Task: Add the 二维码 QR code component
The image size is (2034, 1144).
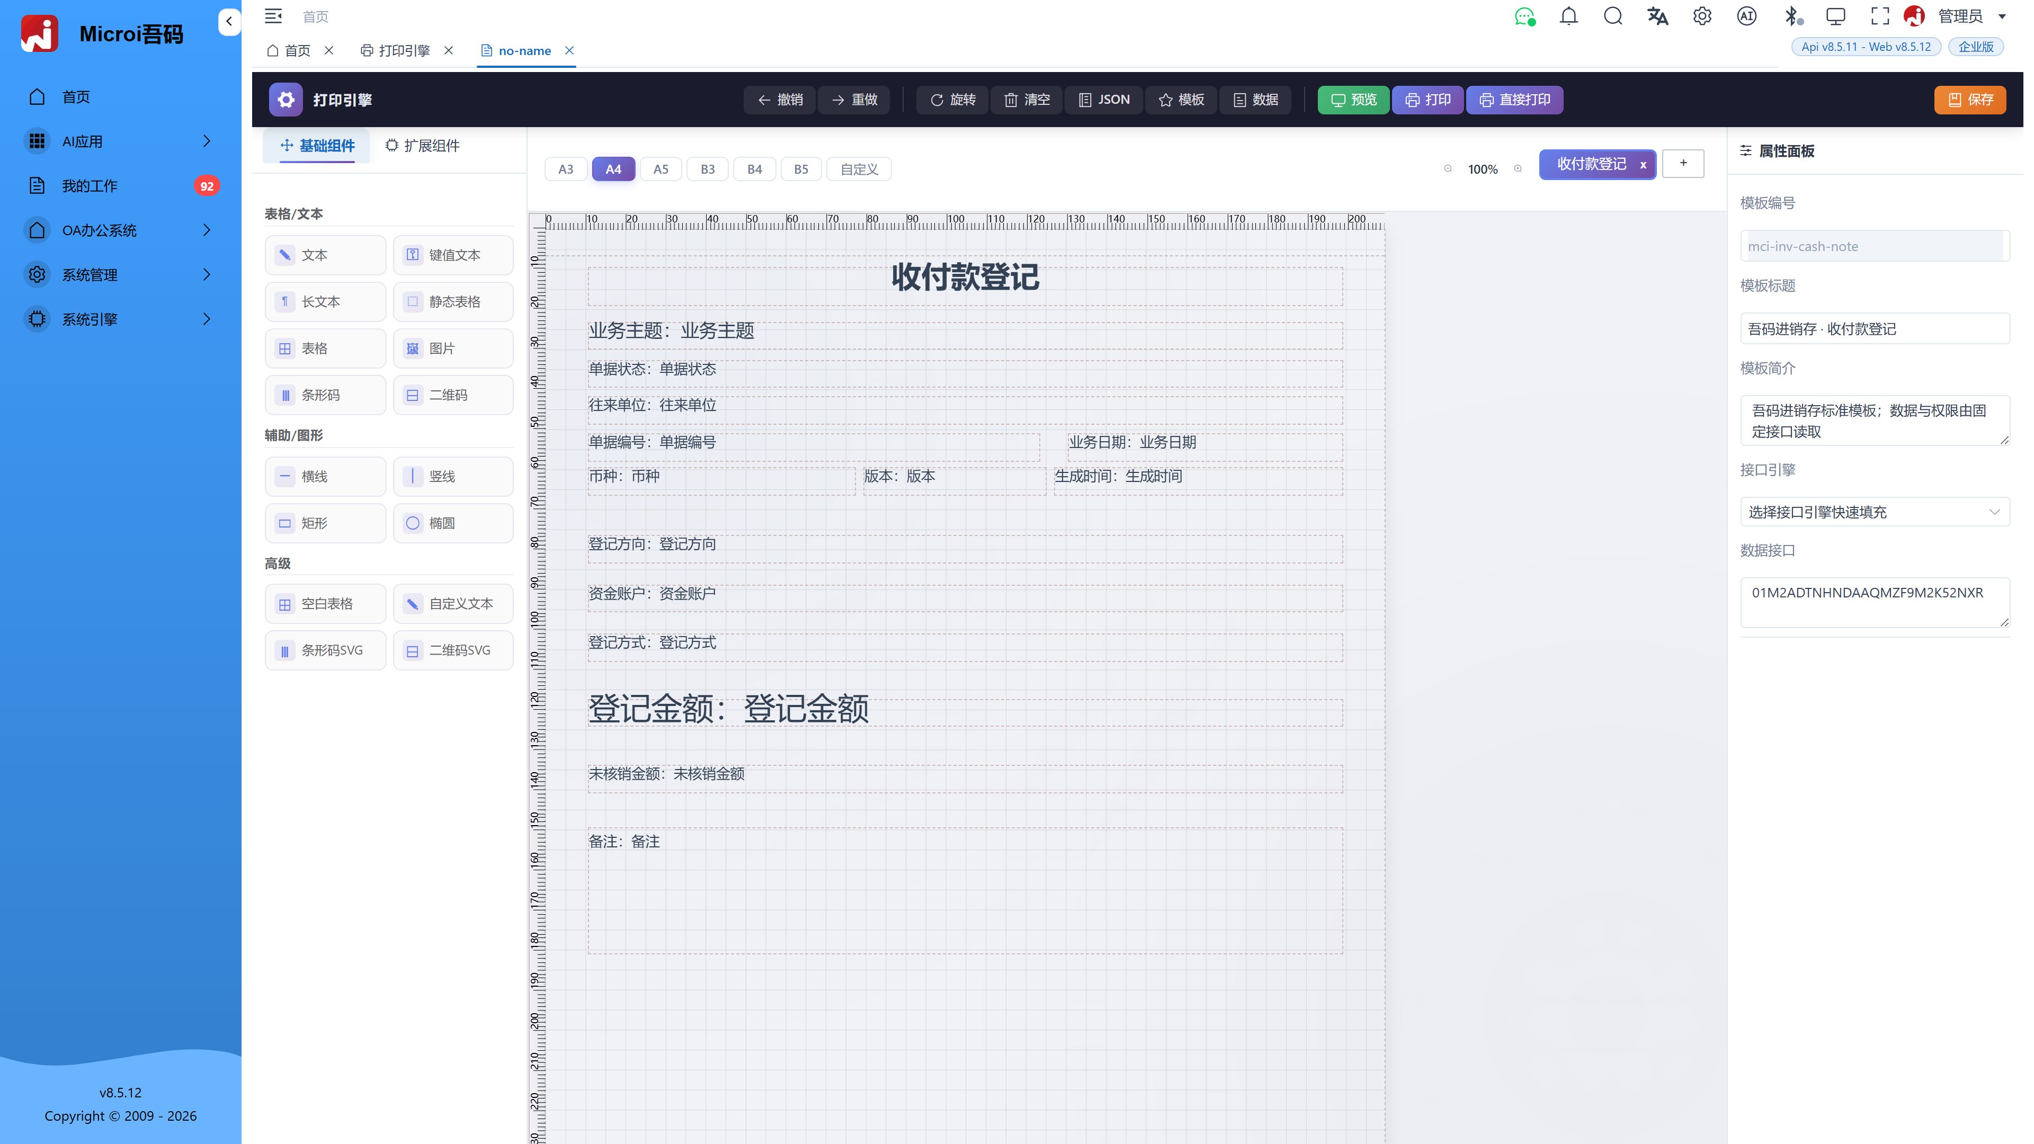Action: click(453, 395)
